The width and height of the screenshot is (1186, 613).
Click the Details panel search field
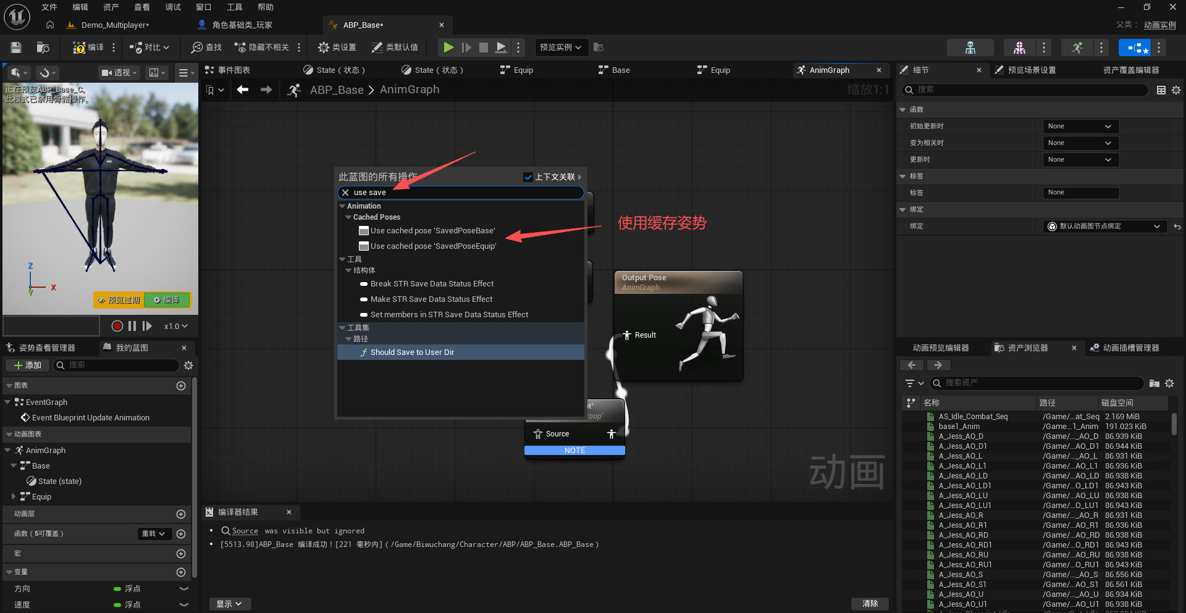tap(1025, 90)
